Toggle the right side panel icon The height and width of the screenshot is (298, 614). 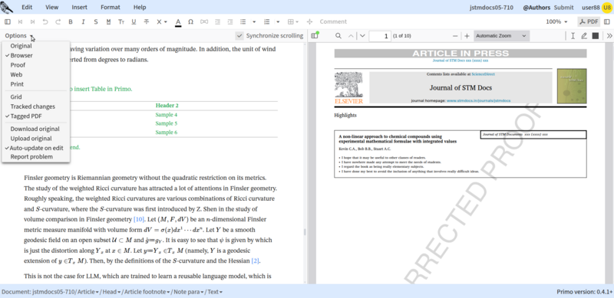(607, 22)
